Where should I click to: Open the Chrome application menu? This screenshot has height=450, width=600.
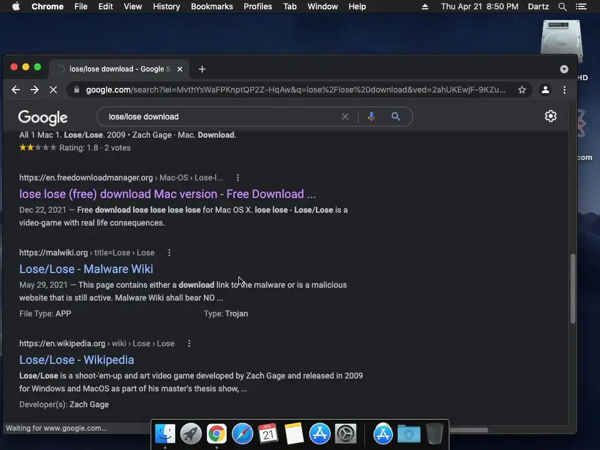pos(47,6)
